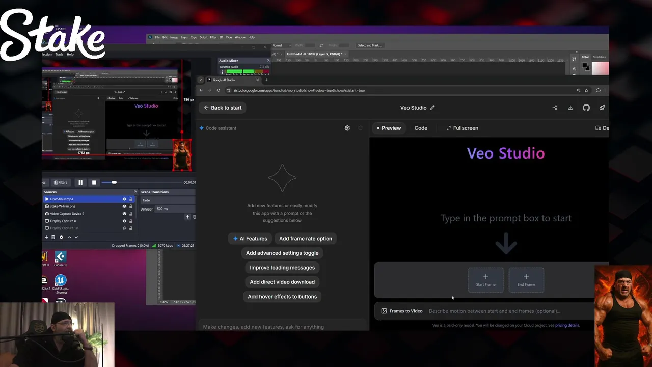This screenshot has height=367, width=652.
Task: Bookmark page with the star icon
Action: [x=586, y=90]
